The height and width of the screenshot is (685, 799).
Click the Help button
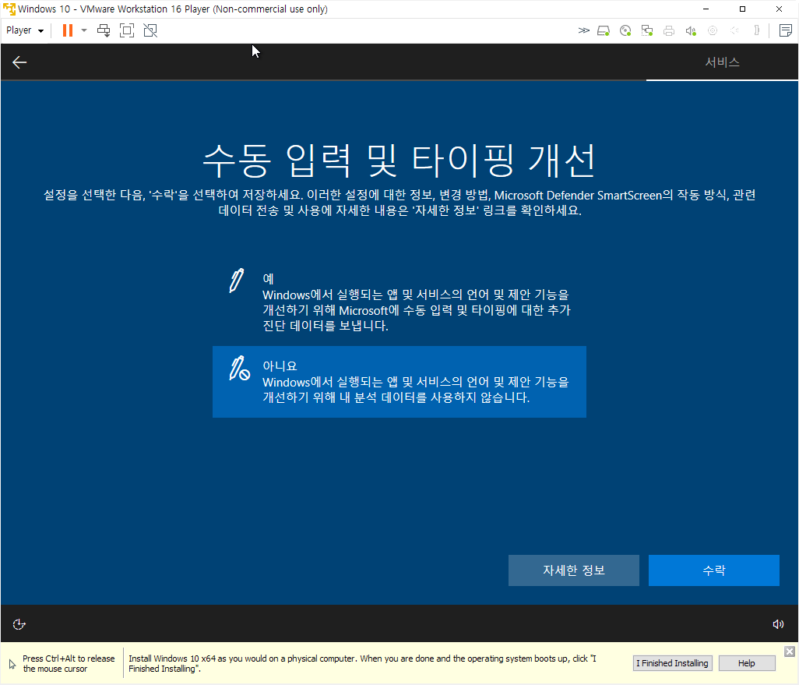click(747, 663)
